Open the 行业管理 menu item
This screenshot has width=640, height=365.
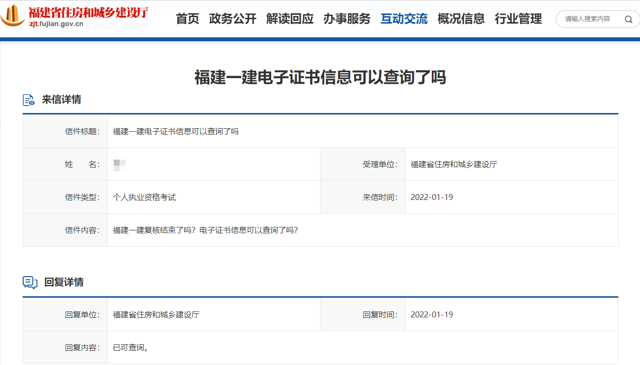(517, 19)
